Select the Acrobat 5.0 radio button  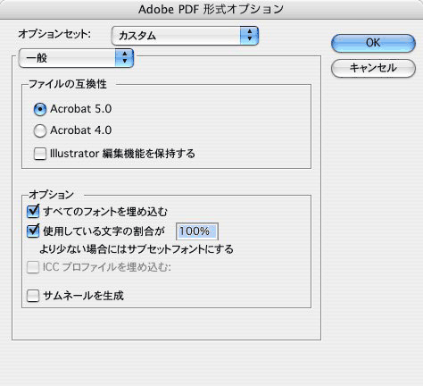click(40, 109)
